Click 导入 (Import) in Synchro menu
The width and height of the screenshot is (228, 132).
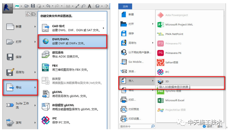[137, 81]
